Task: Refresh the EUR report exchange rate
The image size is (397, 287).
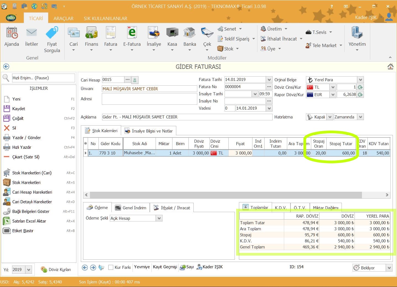Action: click(x=360, y=95)
